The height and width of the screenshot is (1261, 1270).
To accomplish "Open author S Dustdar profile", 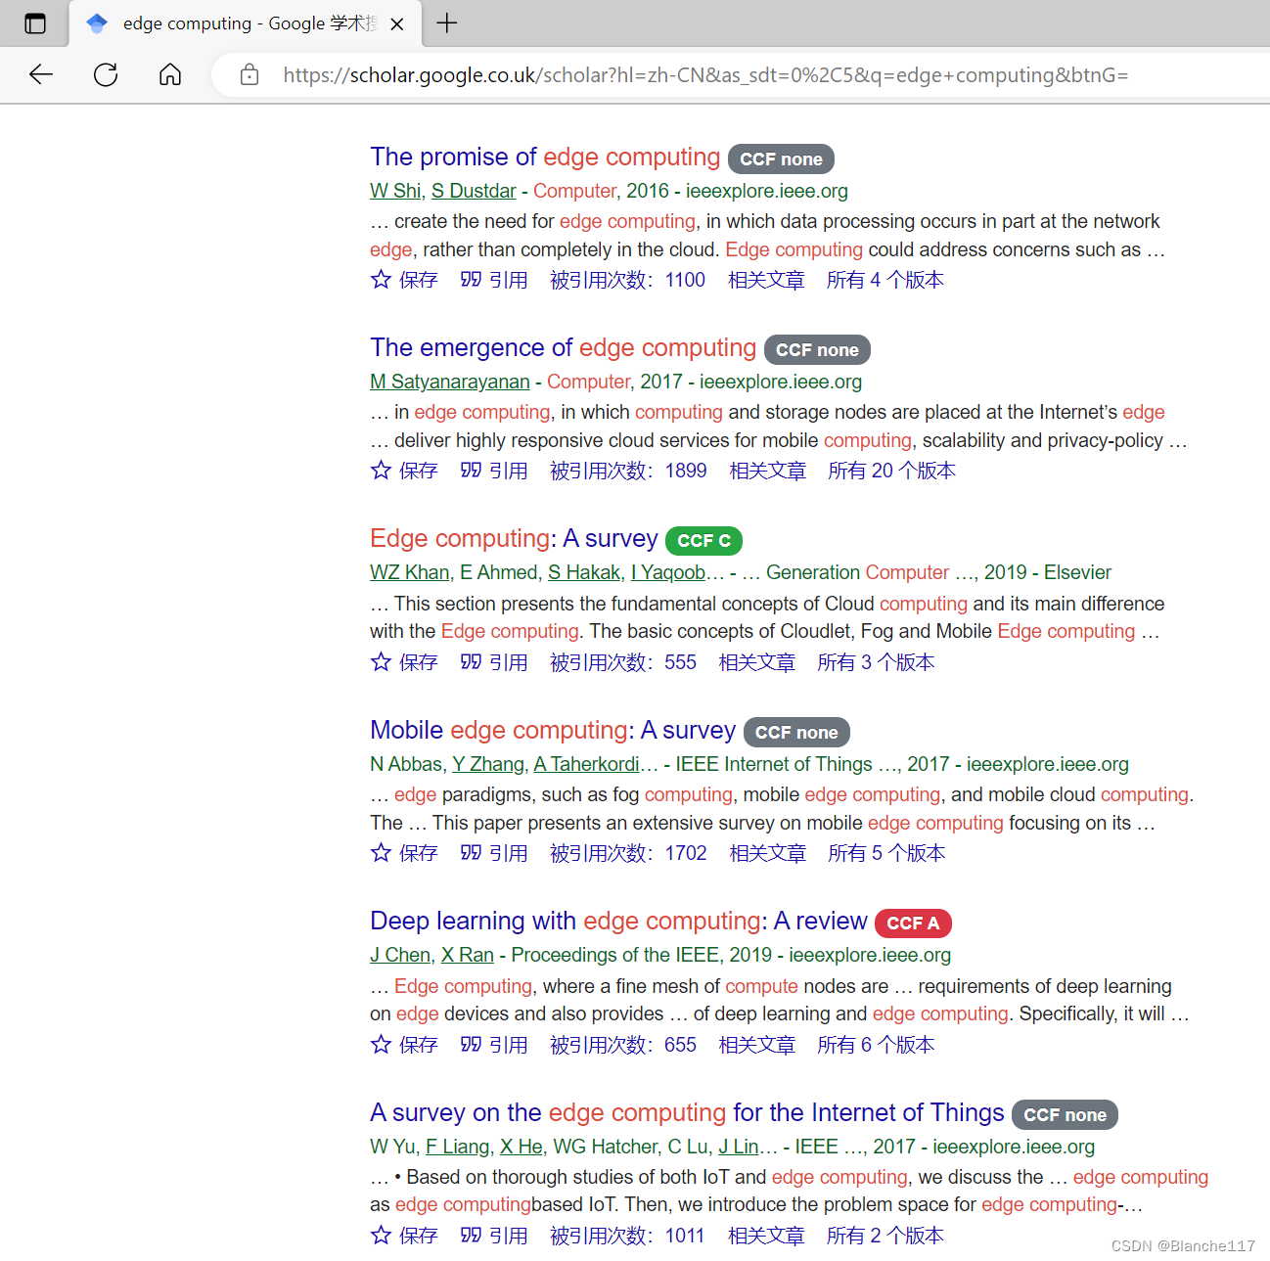I will pos(474,191).
